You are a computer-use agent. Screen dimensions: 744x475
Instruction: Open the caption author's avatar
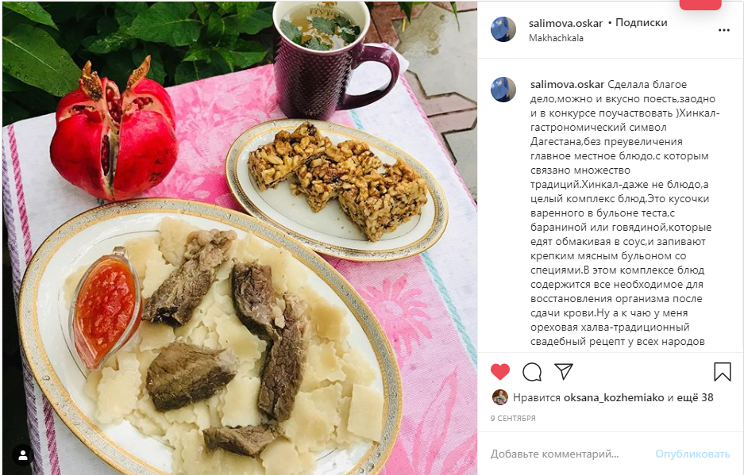pos(503,90)
